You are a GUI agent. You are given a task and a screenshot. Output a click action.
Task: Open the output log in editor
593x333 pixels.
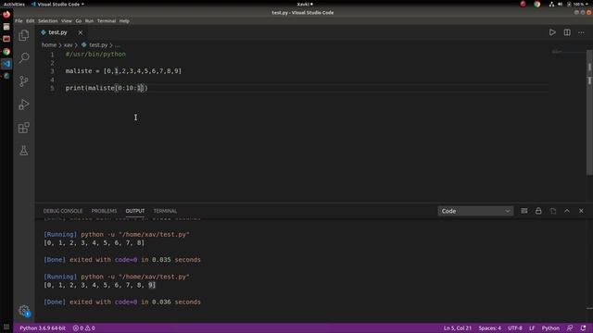(x=553, y=211)
